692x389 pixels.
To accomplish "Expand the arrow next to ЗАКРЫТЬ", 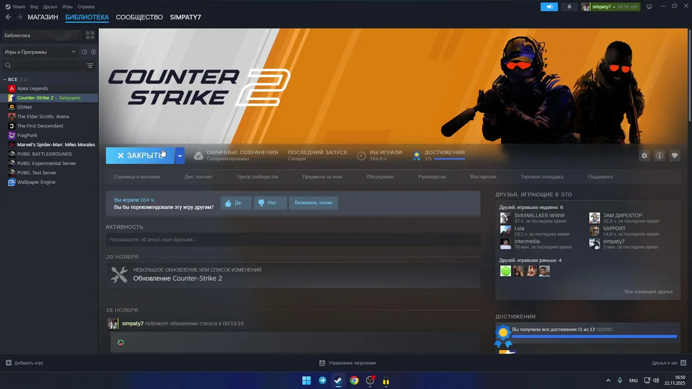I will point(180,156).
